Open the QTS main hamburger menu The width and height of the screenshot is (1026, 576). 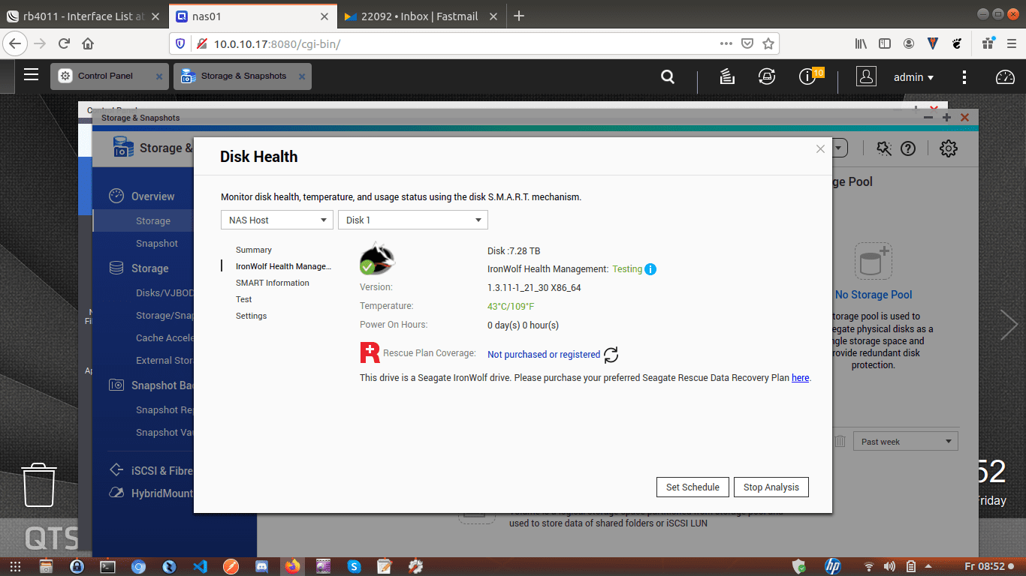[31, 74]
